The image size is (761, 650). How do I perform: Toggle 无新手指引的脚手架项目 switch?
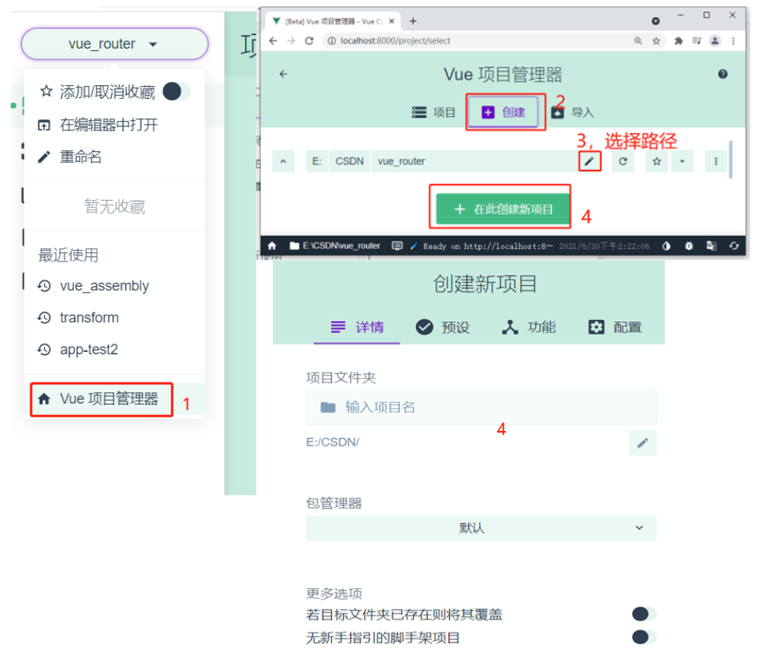coord(644,636)
